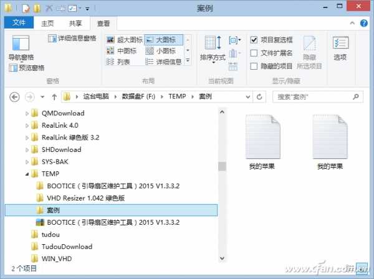This screenshot has height=279, width=374.
Task: Click the Add columns icon
Action: click(x=234, y=54)
